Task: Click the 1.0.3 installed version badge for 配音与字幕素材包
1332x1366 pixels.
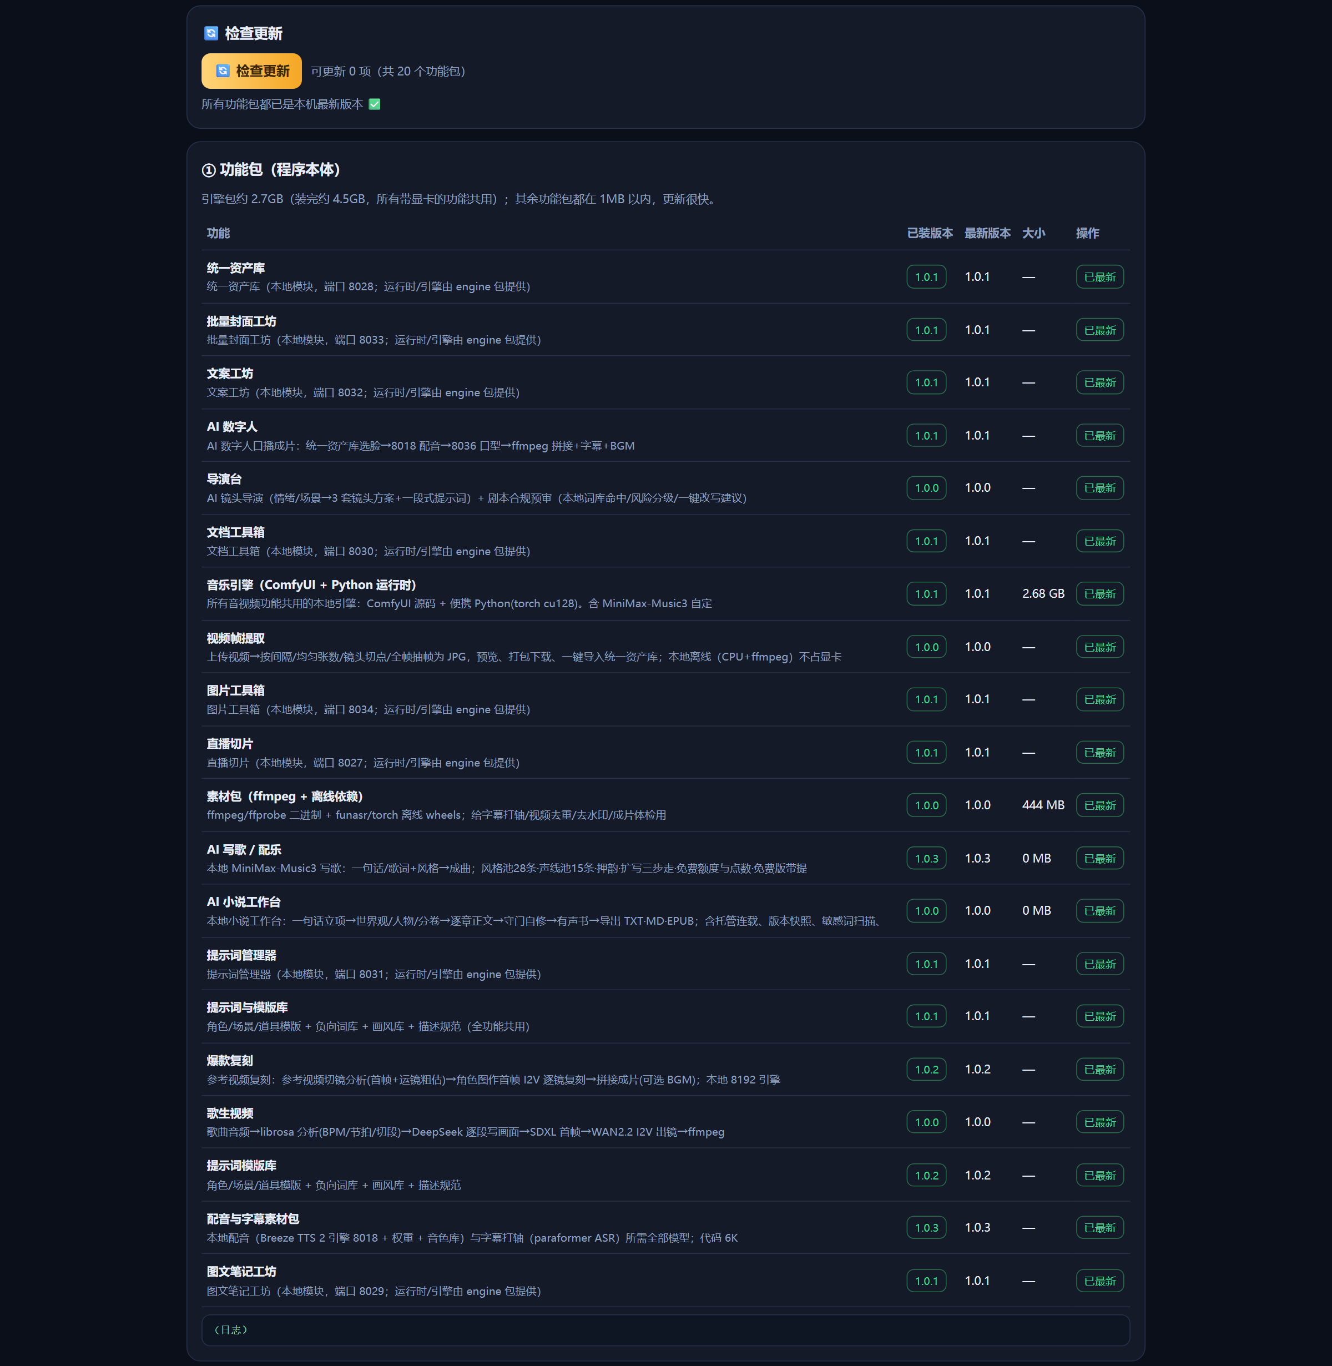Action: (x=926, y=1227)
